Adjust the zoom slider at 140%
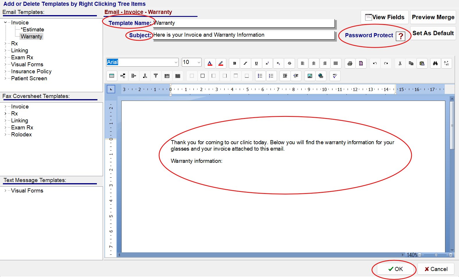The height and width of the screenshot is (280, 459). (x=436, y=255)
